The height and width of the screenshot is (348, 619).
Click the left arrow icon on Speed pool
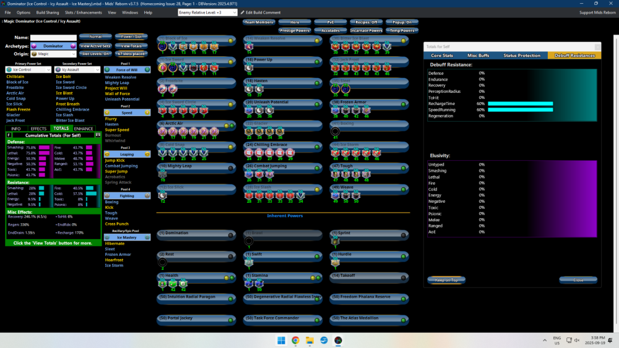pyautogui.click(x=107, y=112)
